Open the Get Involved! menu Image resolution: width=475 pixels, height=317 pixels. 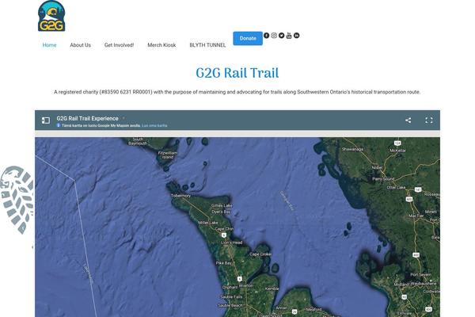(x=119, y=45)
